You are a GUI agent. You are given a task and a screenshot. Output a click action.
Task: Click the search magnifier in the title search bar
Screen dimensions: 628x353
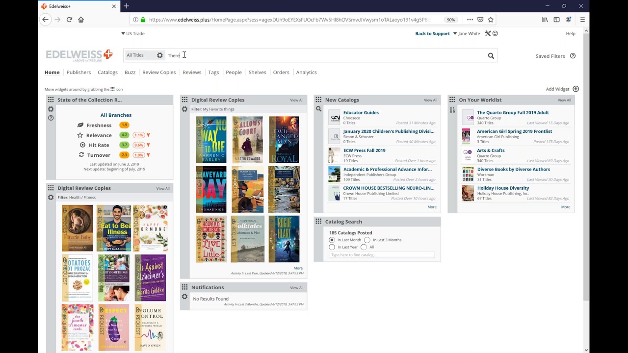pos(491,56)
